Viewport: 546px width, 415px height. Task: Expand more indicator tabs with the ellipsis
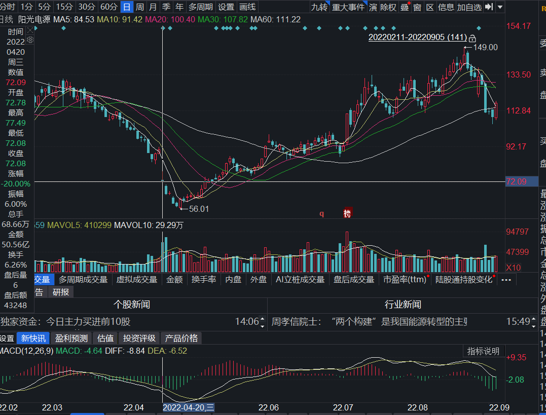coord(506,279)
